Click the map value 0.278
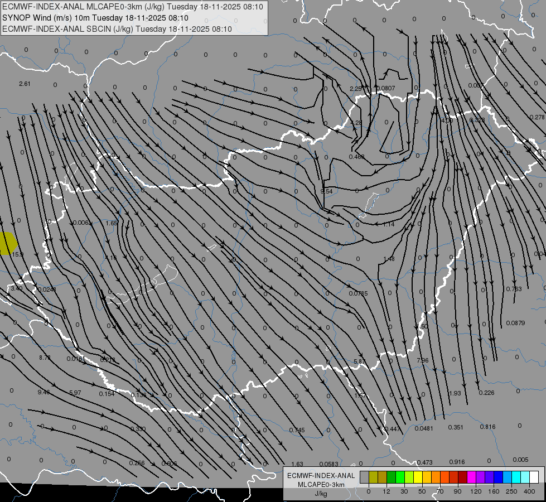Image resolution: width=546 pixels, height=502 pixels. pos(537,117)
